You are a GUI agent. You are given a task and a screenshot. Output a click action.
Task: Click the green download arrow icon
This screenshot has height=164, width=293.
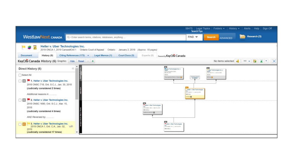(x=261, y=61)
